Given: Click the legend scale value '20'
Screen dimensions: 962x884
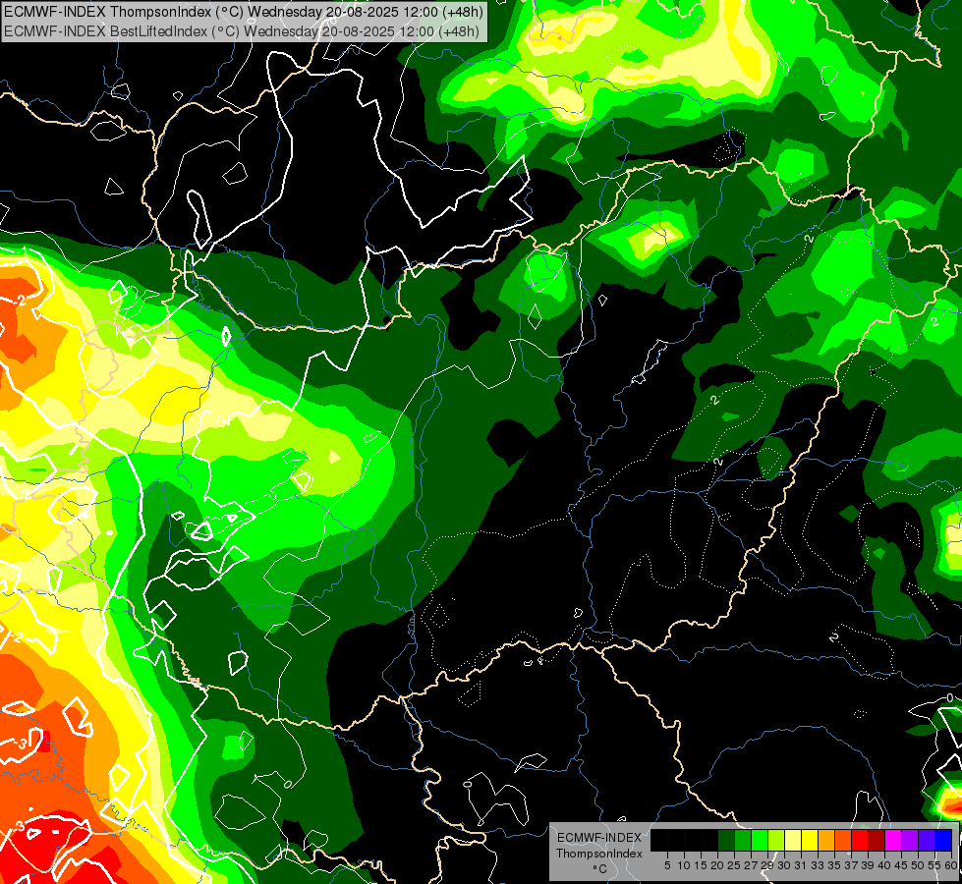Looking at the screenshot, I should [x=717, y=865].
